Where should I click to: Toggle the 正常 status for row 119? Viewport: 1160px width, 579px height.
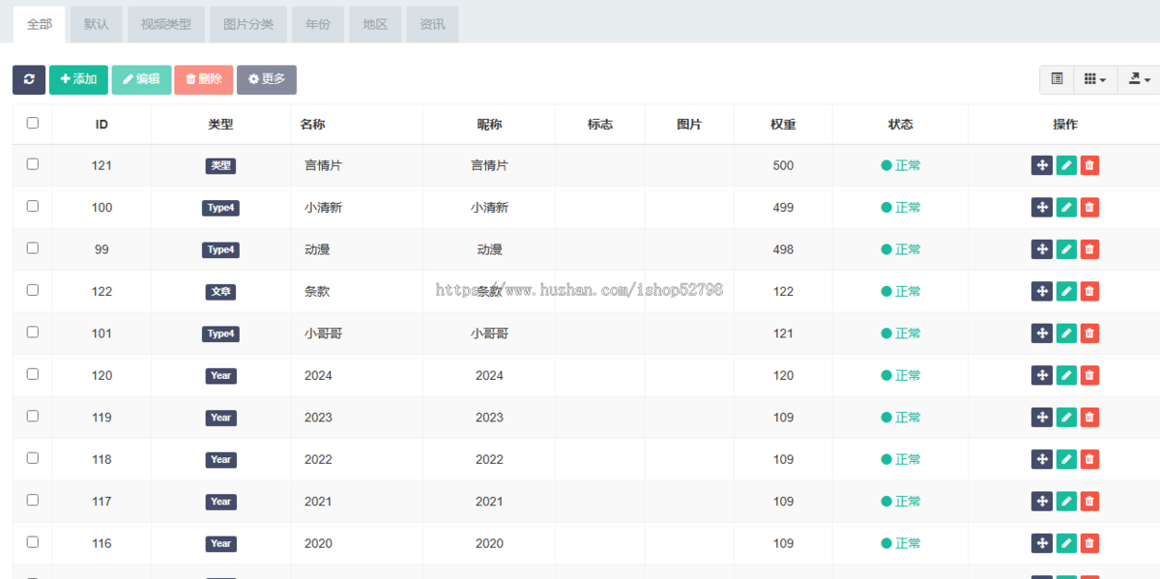click(x=901, y=418)
